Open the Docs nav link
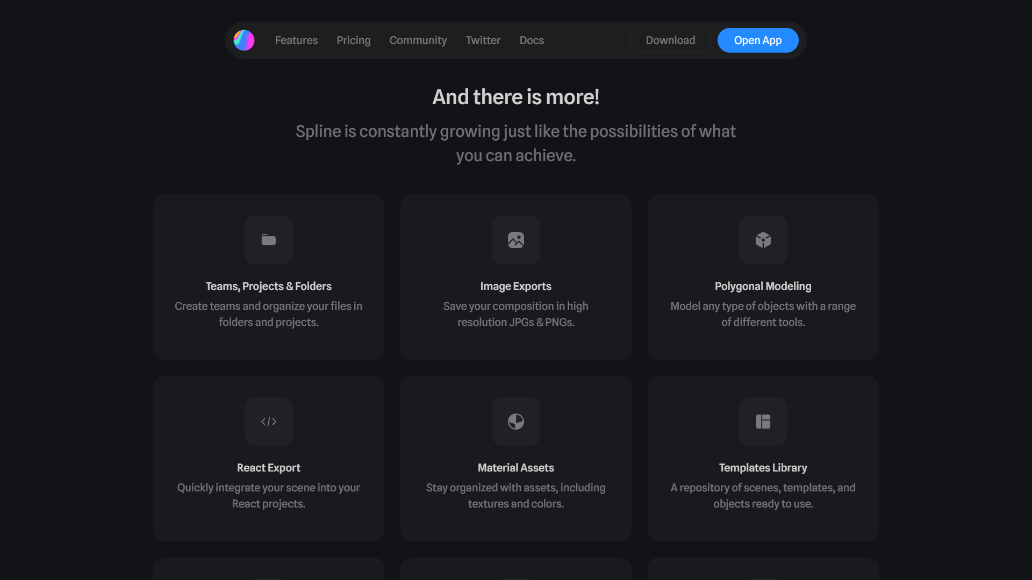 tap(532, 40)
